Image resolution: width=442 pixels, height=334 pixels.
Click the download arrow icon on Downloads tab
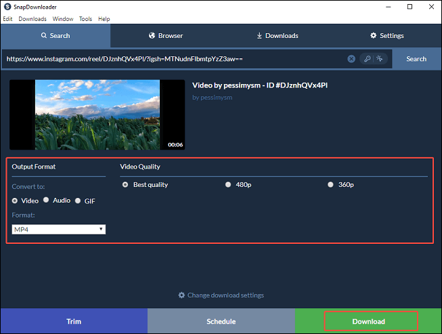pos(259,35)
